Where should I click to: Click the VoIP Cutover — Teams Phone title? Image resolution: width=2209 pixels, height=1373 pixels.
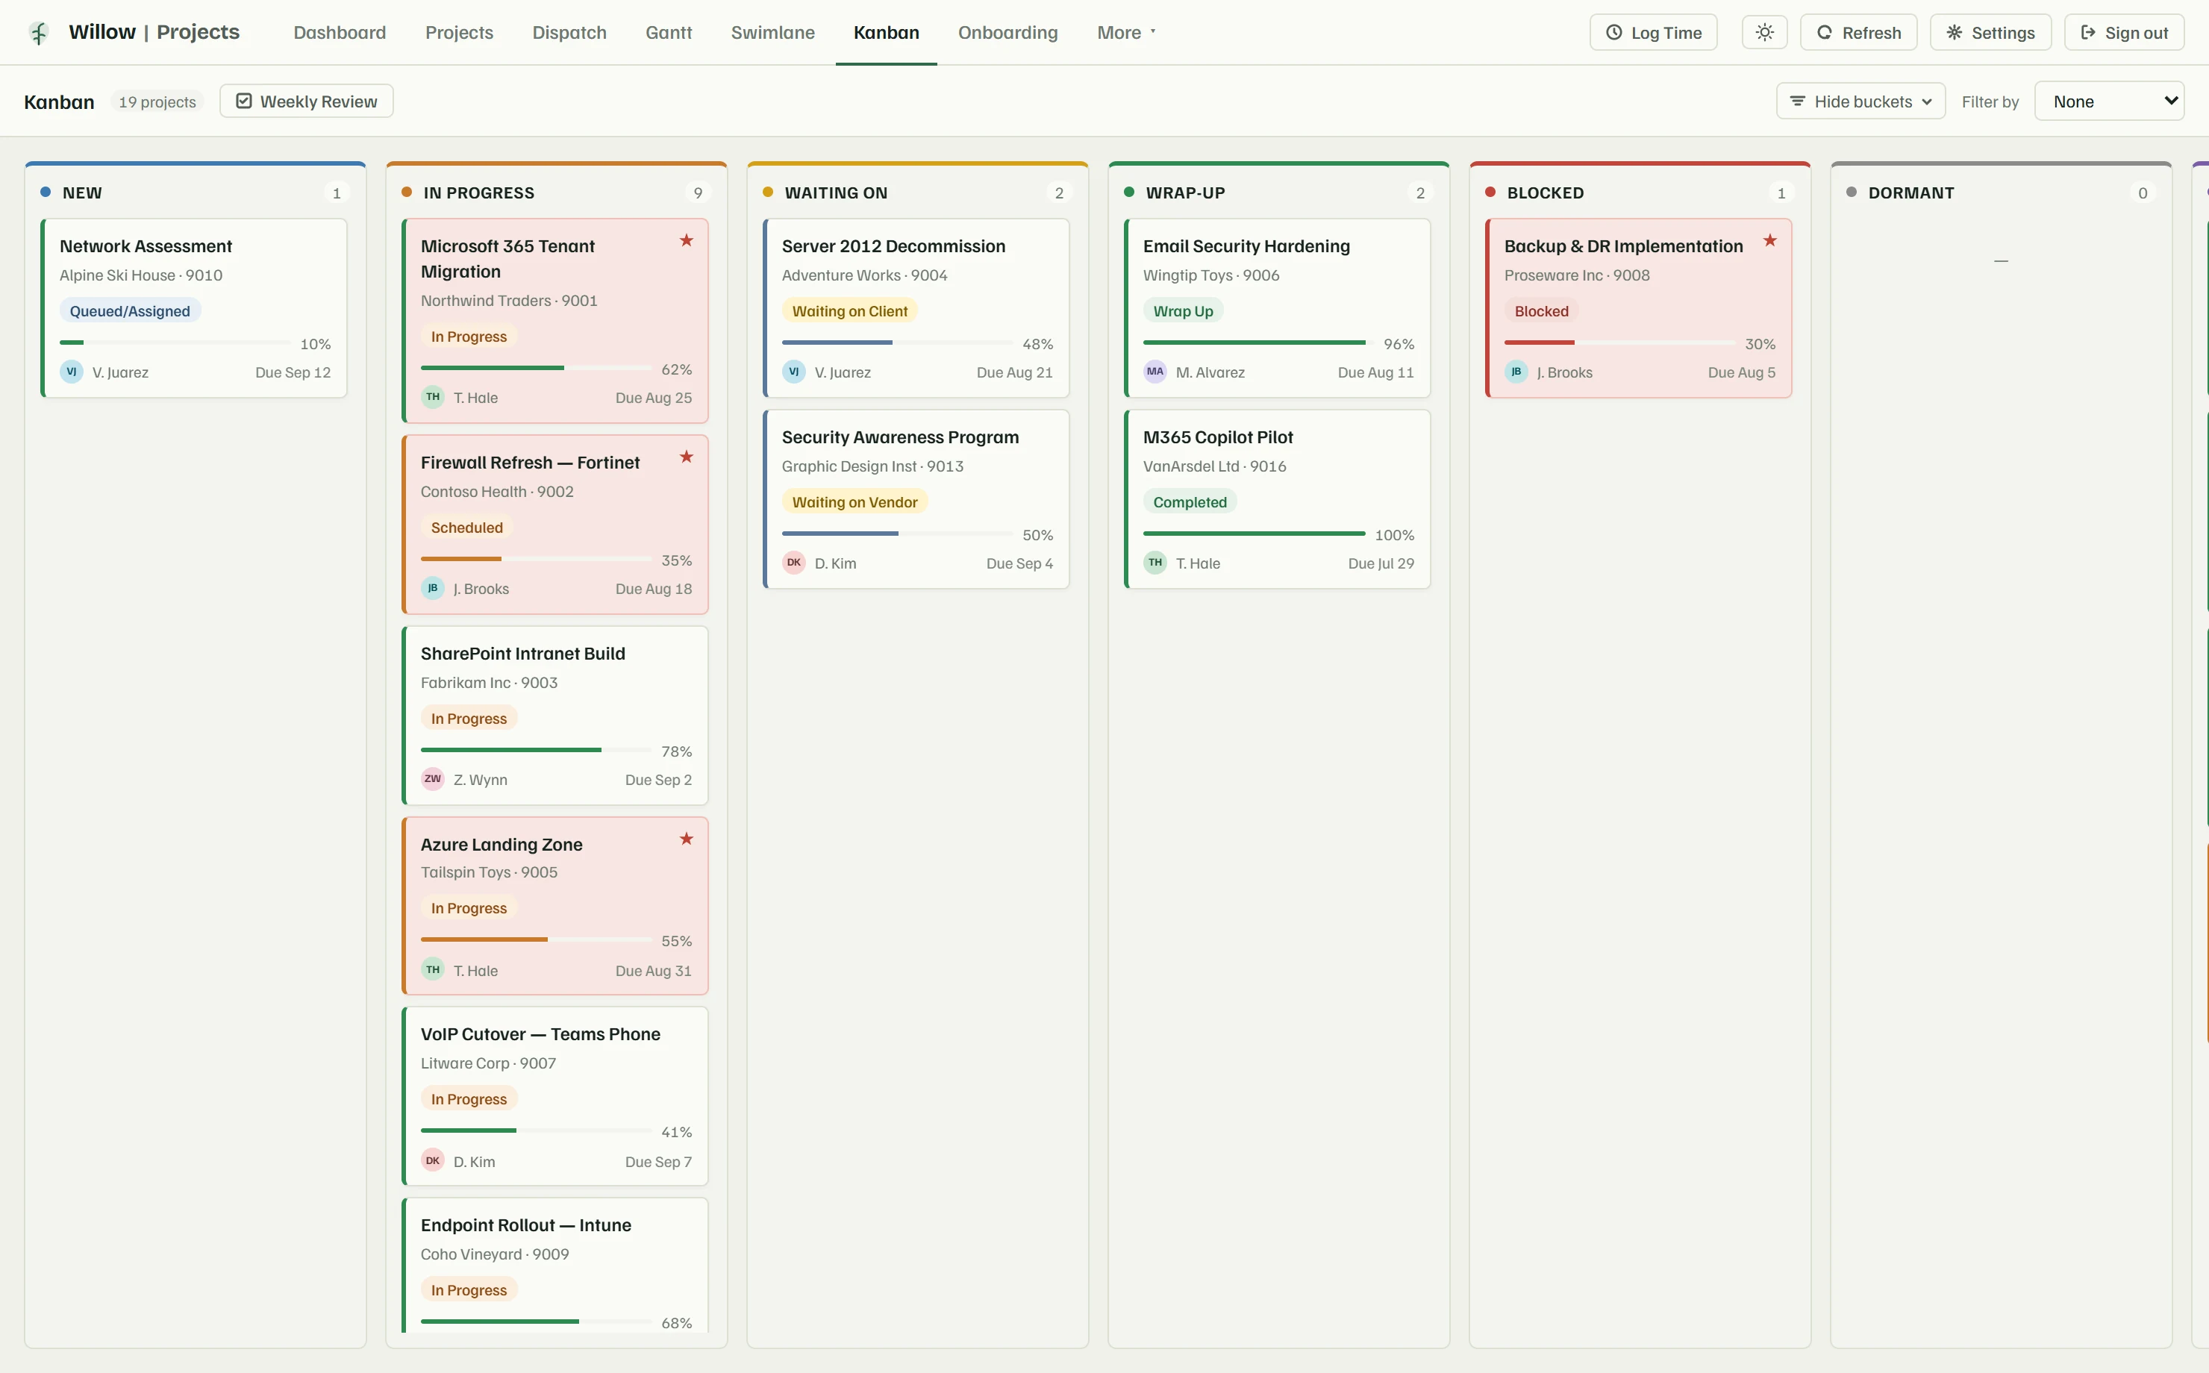tap(540, 1034)
